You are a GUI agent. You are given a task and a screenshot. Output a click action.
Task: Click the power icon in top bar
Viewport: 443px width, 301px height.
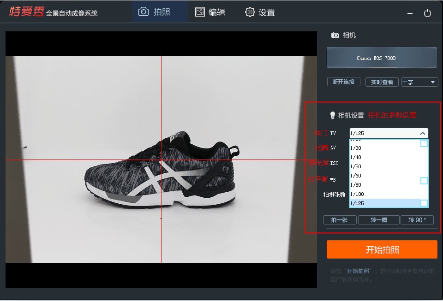coord(427,13)
